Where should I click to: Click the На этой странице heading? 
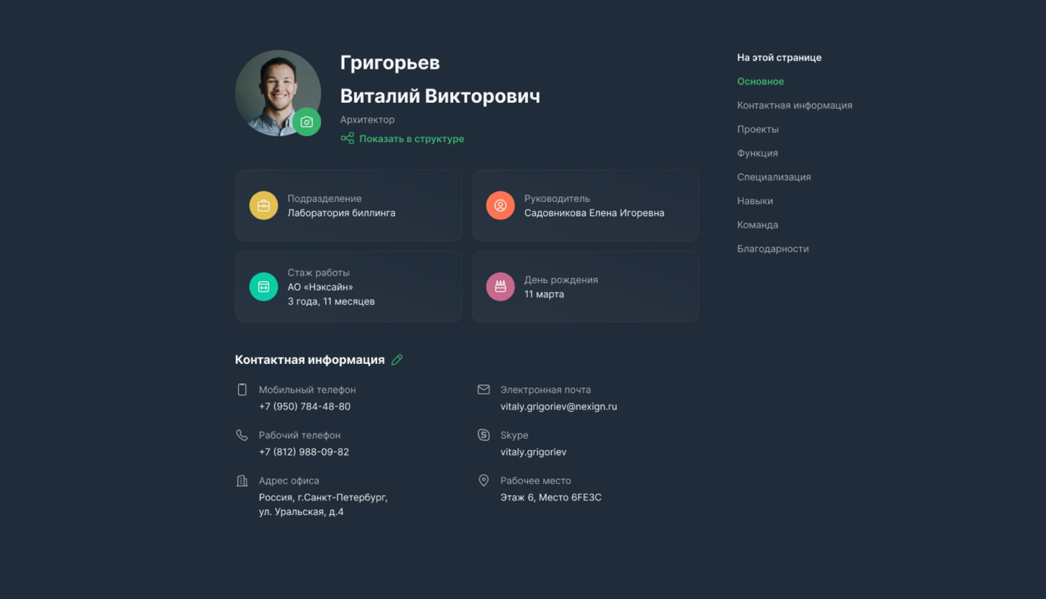(x=780, y=57)
